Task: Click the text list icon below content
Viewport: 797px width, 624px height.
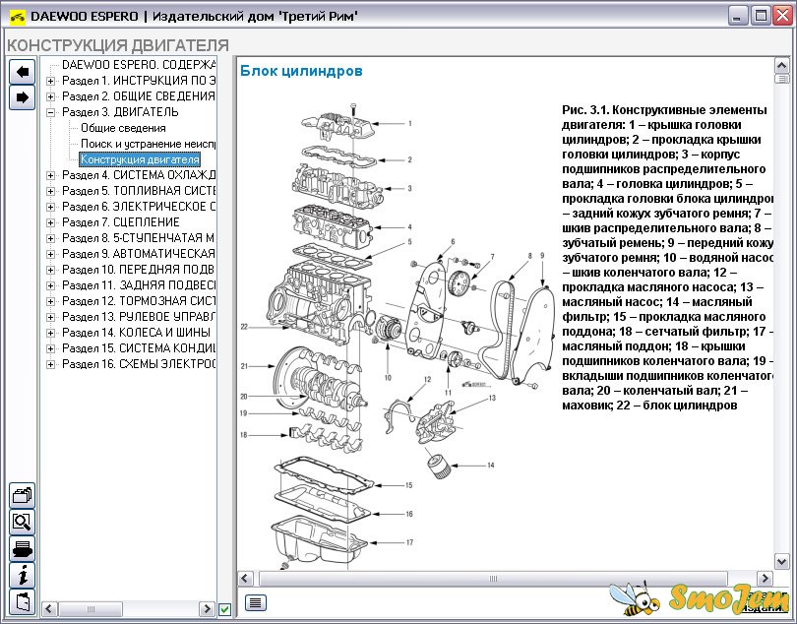Action: tap(256, 602)
